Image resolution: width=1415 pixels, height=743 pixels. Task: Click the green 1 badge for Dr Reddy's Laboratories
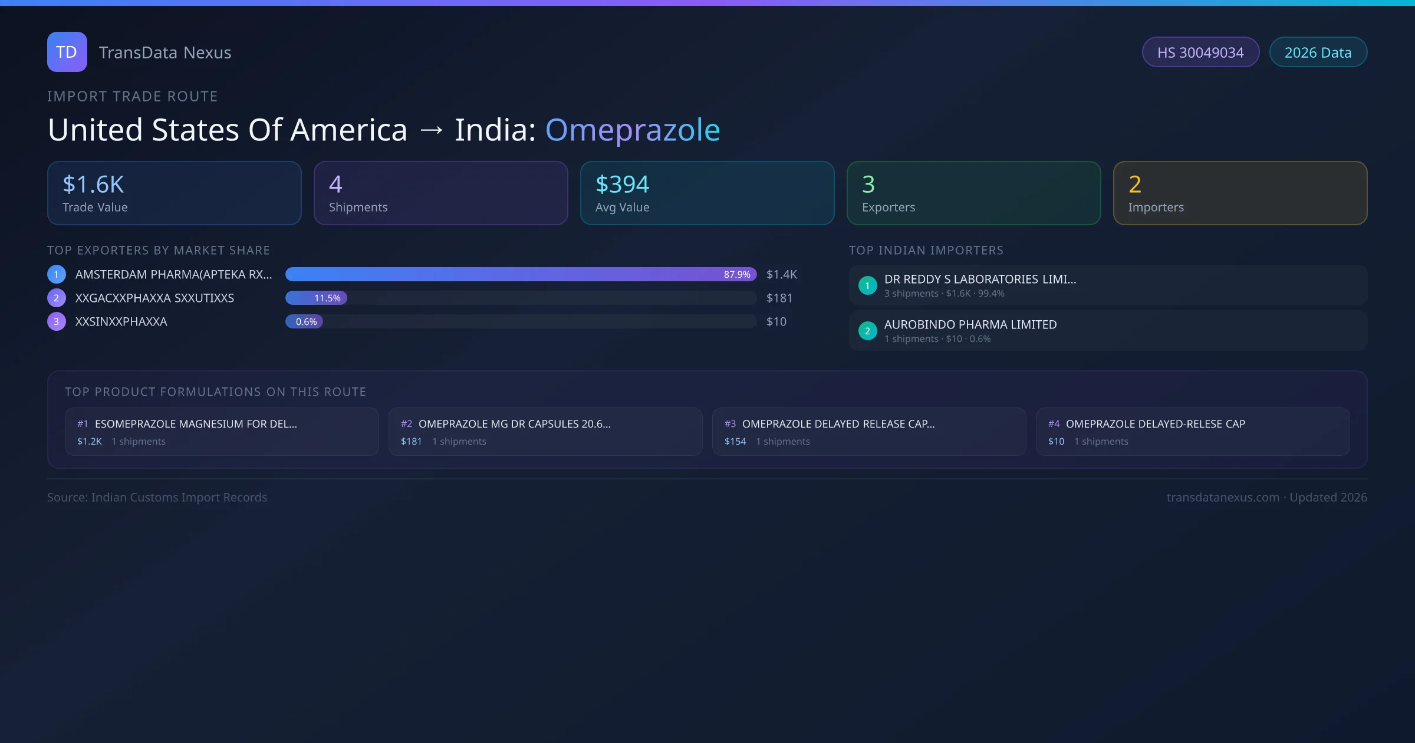[867, 285]
